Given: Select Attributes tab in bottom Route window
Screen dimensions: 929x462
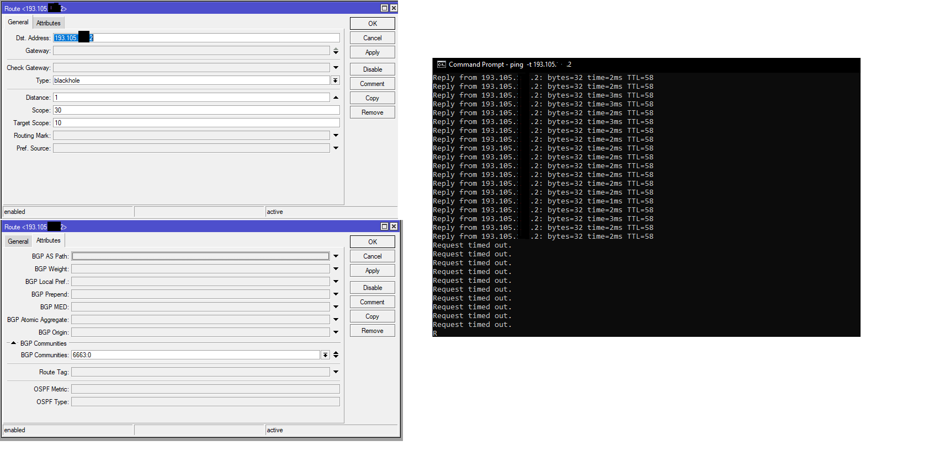Looking at the screenshot, I should [49, 240].
